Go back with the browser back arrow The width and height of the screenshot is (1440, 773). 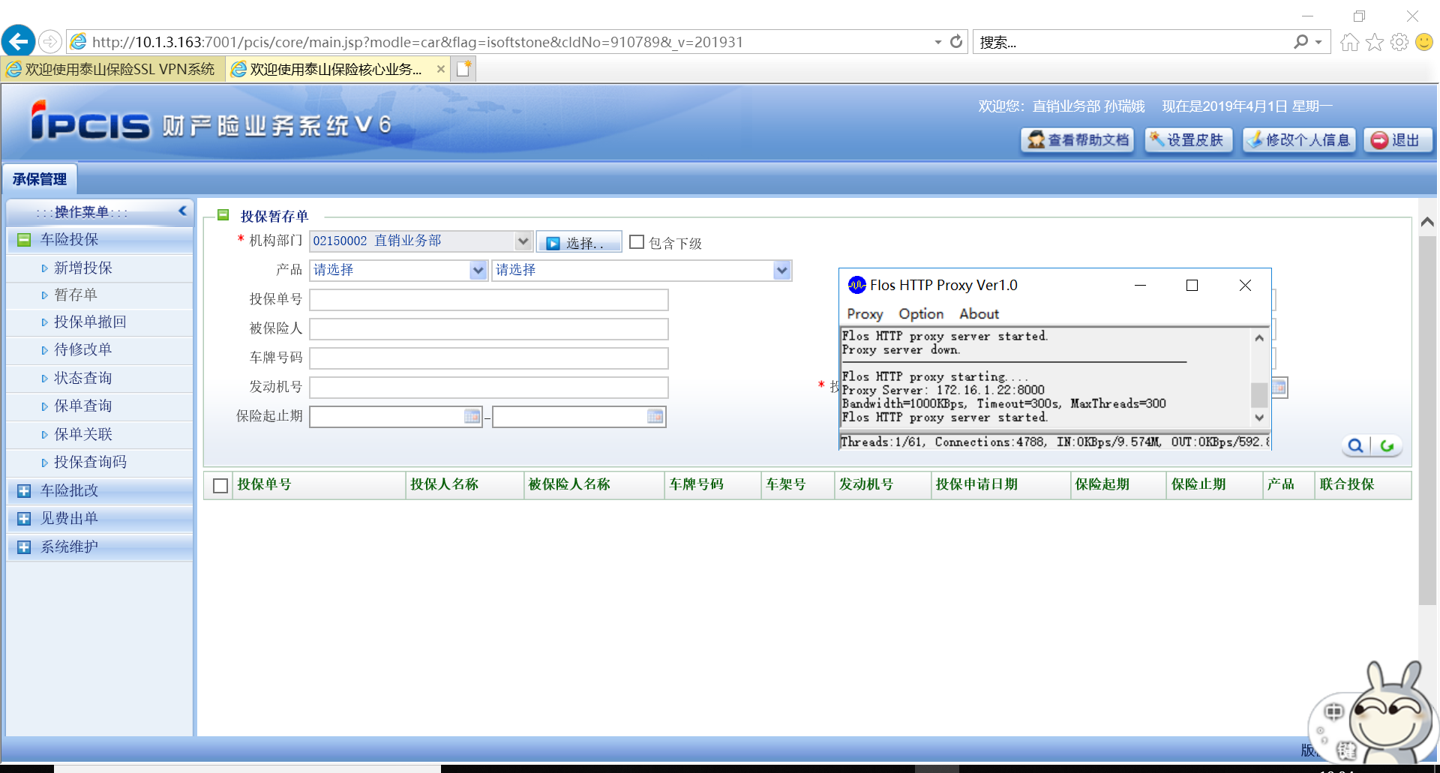[19, 41]
